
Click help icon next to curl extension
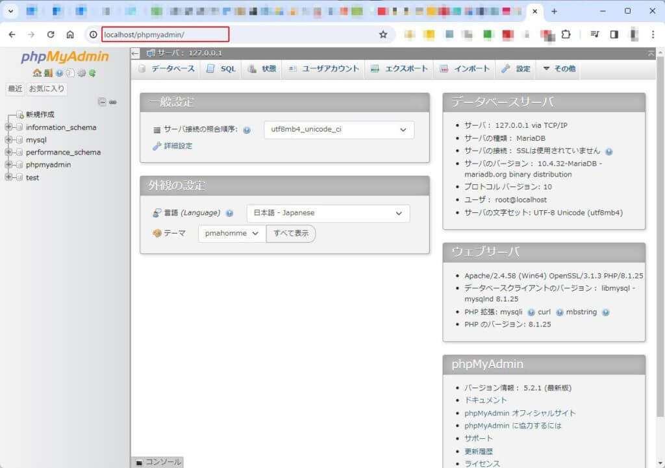pyautogui.click(x=560, y=312)
